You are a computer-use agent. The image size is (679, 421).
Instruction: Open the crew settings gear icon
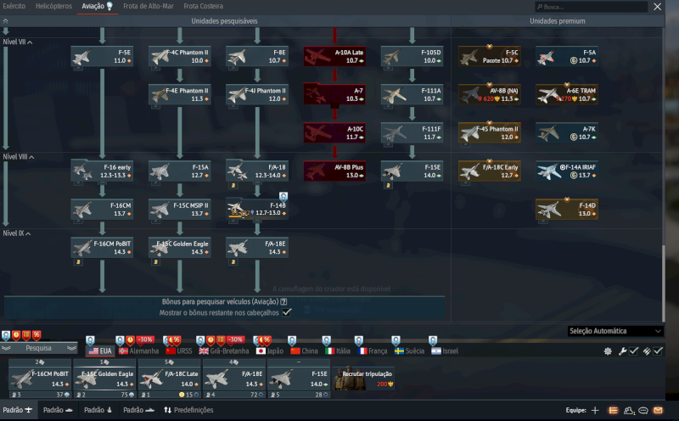[x=608, y=351]
